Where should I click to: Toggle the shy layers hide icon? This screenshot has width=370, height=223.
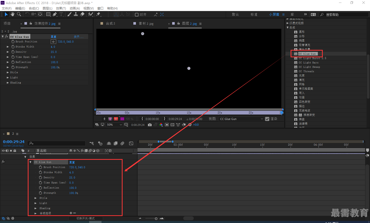pyautogui.click(x=109, y=143)
